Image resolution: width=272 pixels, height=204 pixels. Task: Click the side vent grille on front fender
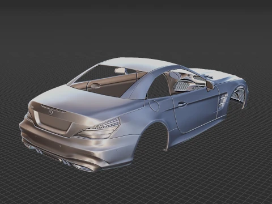pos(223,100)
